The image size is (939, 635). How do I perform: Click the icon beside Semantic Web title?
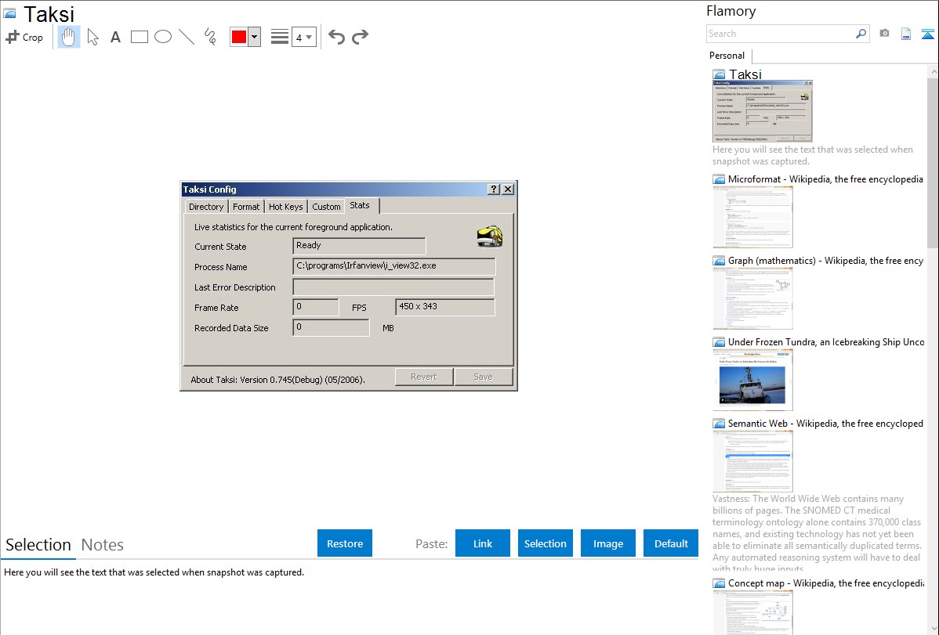coord(719,424)
